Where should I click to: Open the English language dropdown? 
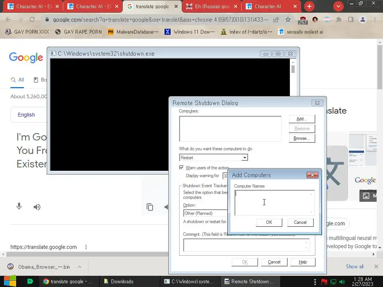click(x=28, y=115)
